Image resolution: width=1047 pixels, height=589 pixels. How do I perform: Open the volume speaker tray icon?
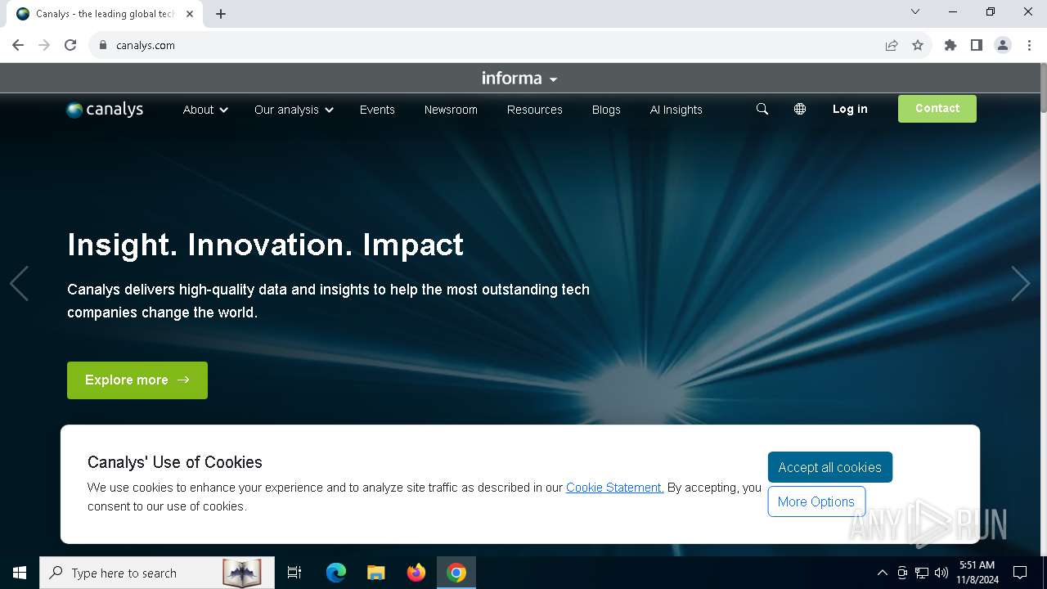[941, 573]
